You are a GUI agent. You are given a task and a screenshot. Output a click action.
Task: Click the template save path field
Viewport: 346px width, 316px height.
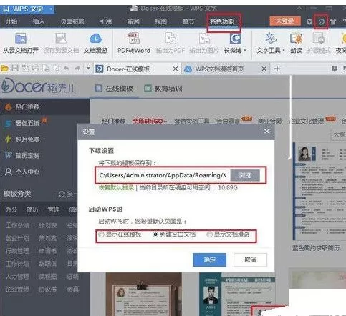pyautogui.click(x=163, y=176)
